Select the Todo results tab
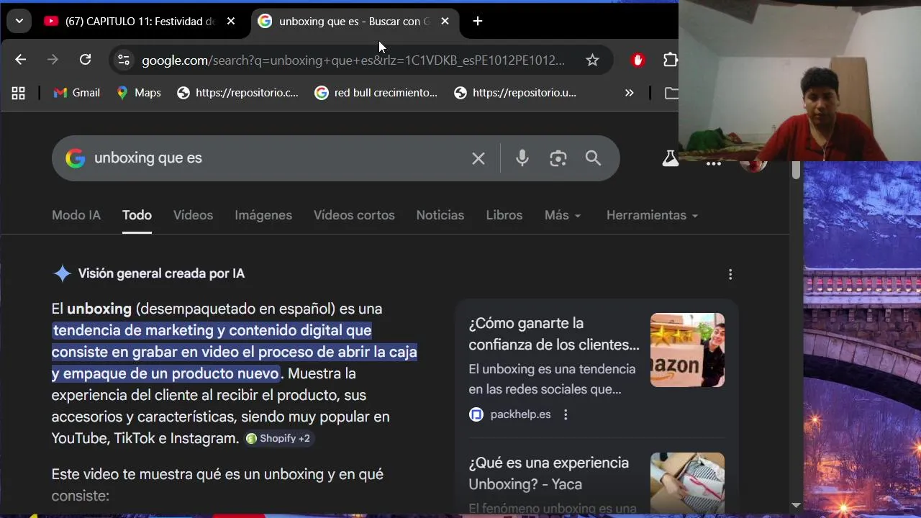This screenshot has height=518, width=921. pos(137,215)
